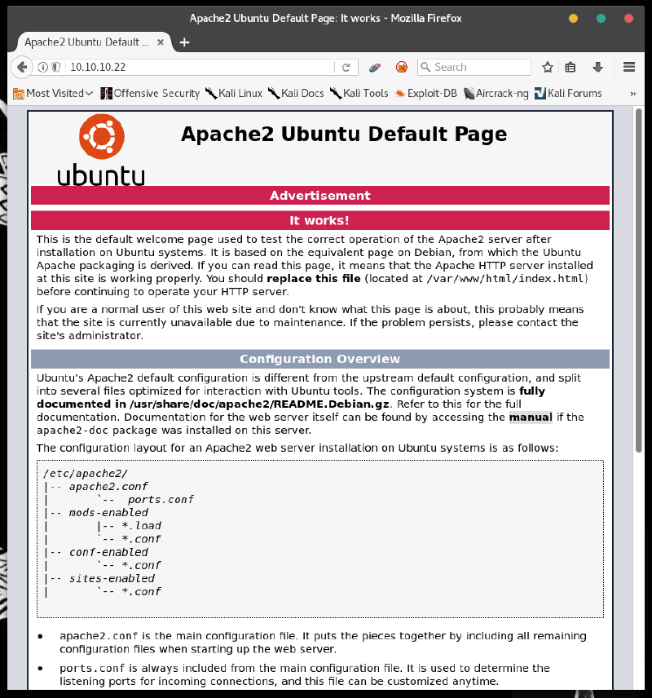Click the back navigation arrow
This screenshot has width=652, height=698.
pos(21,67)
